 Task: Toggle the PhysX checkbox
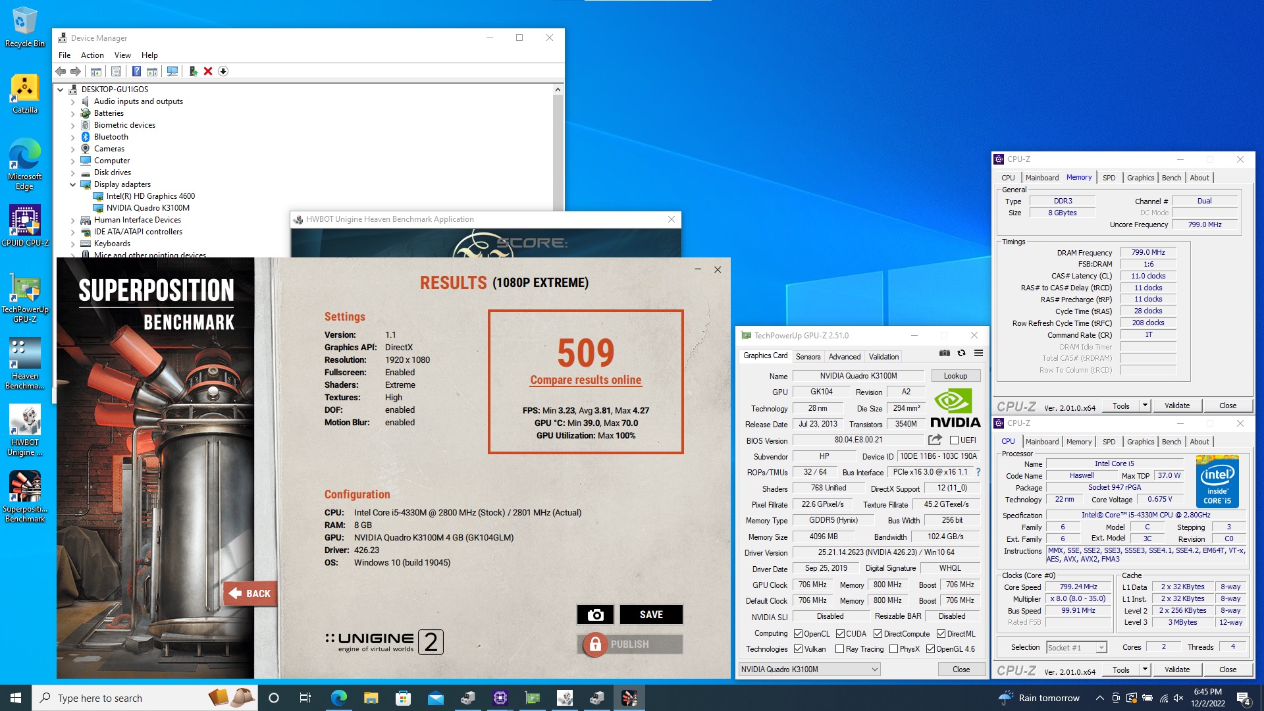pyautogui.click(x=893, y=649)
